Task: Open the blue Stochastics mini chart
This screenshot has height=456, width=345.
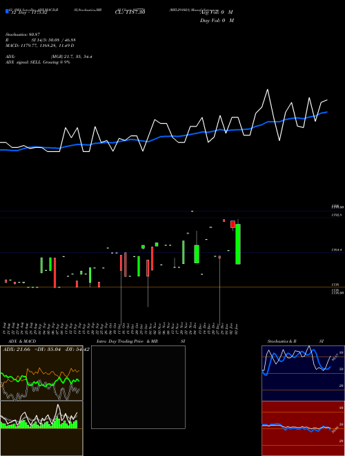Action: 303,373
